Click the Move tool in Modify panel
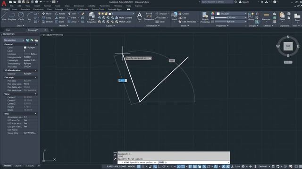This screenshot has width=302, height=169. pos(47,14)
